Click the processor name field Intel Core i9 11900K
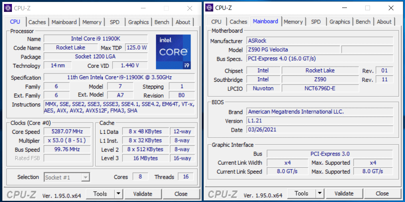 pos(96,38)
